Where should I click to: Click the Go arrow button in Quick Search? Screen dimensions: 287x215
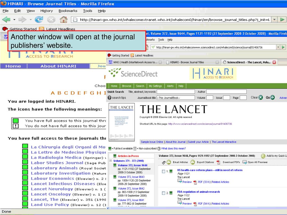point(272,97)
